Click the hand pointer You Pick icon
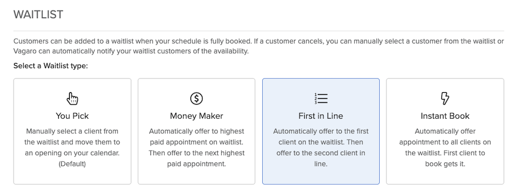The width and height of the screenshot is (519, 190). pos(72,99)
